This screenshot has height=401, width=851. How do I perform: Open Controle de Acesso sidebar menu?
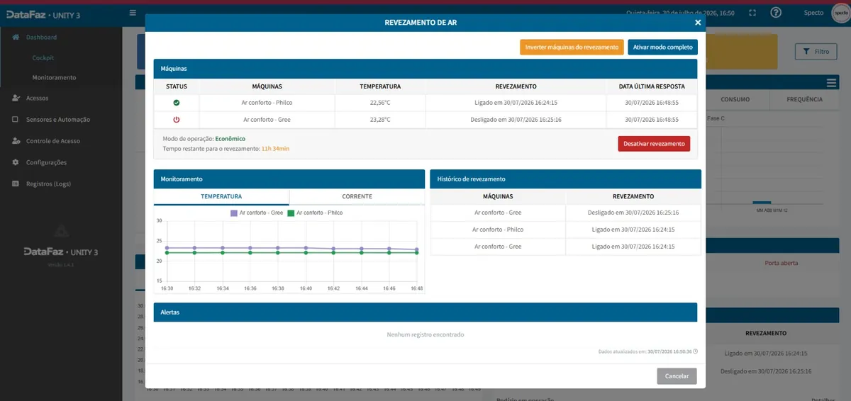point(53,141)
